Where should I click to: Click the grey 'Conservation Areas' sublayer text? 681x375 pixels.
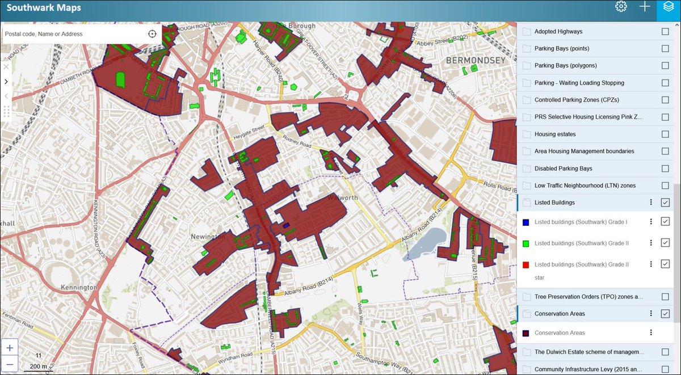tap(560, 333)
